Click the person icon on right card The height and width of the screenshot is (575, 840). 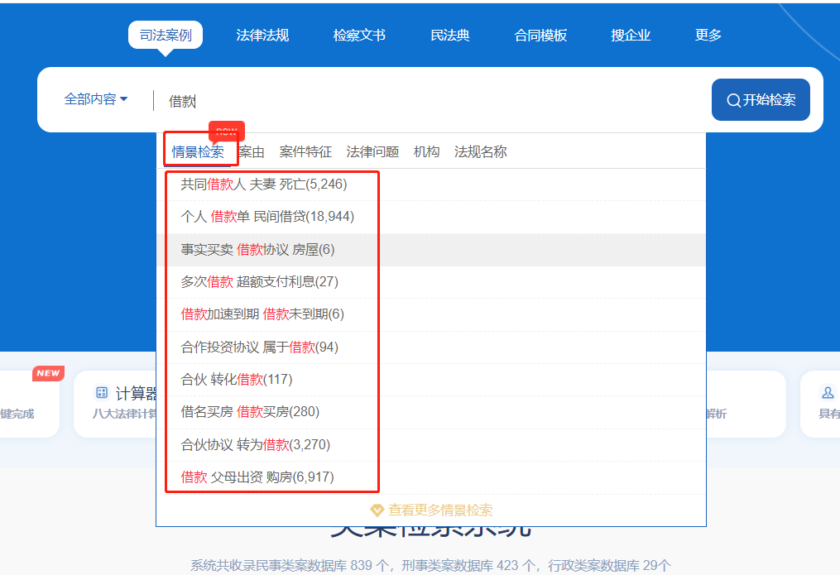coord(828,393)
